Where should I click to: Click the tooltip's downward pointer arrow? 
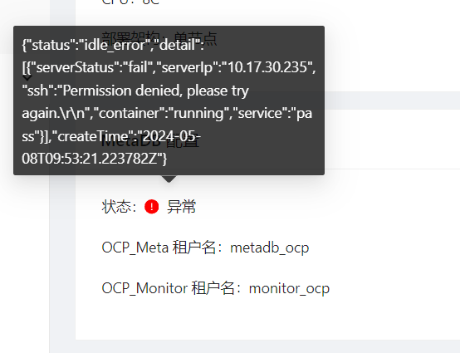[169, 179]
